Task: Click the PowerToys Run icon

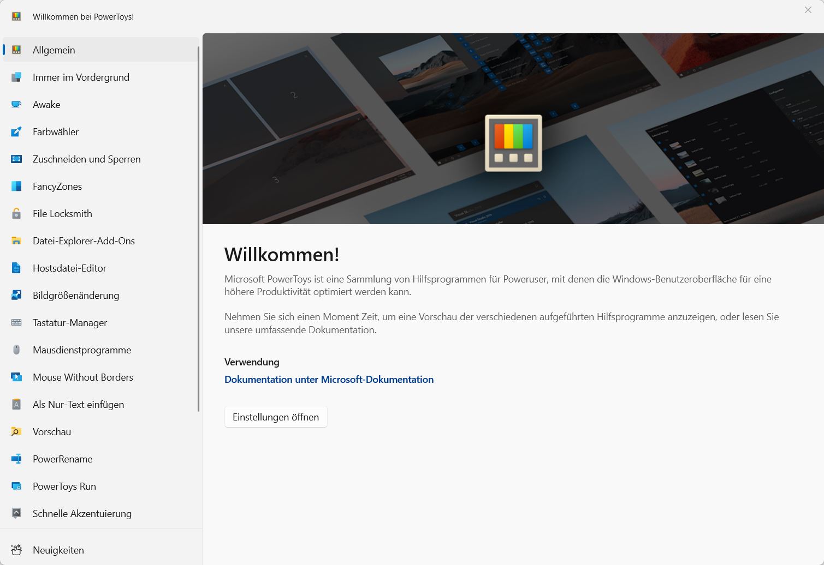Action: pyautogui.click(x=16, y=486)
